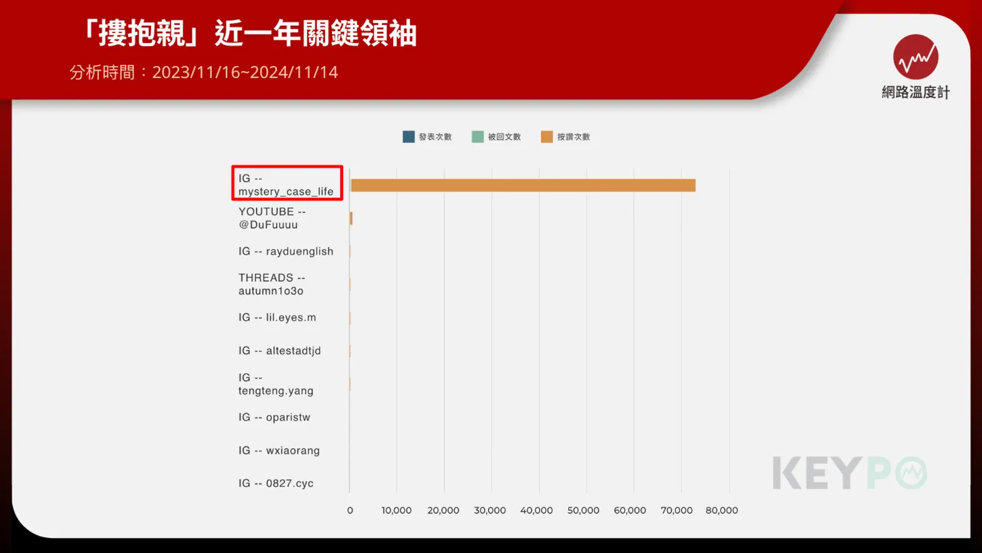Click the 10,000 axis tick label

tap(397, 511)
